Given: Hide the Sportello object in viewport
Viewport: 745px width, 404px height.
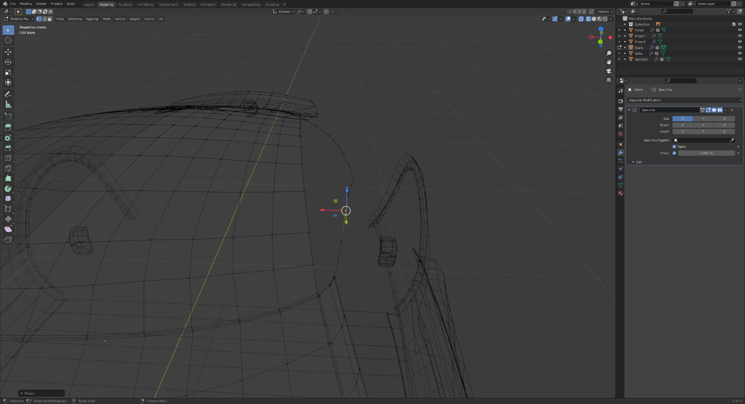Looking at the screenshot, I should [x=740, y=59].
